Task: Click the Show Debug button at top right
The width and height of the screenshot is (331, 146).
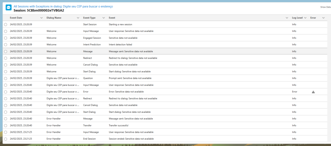Action: coord(325,7)
